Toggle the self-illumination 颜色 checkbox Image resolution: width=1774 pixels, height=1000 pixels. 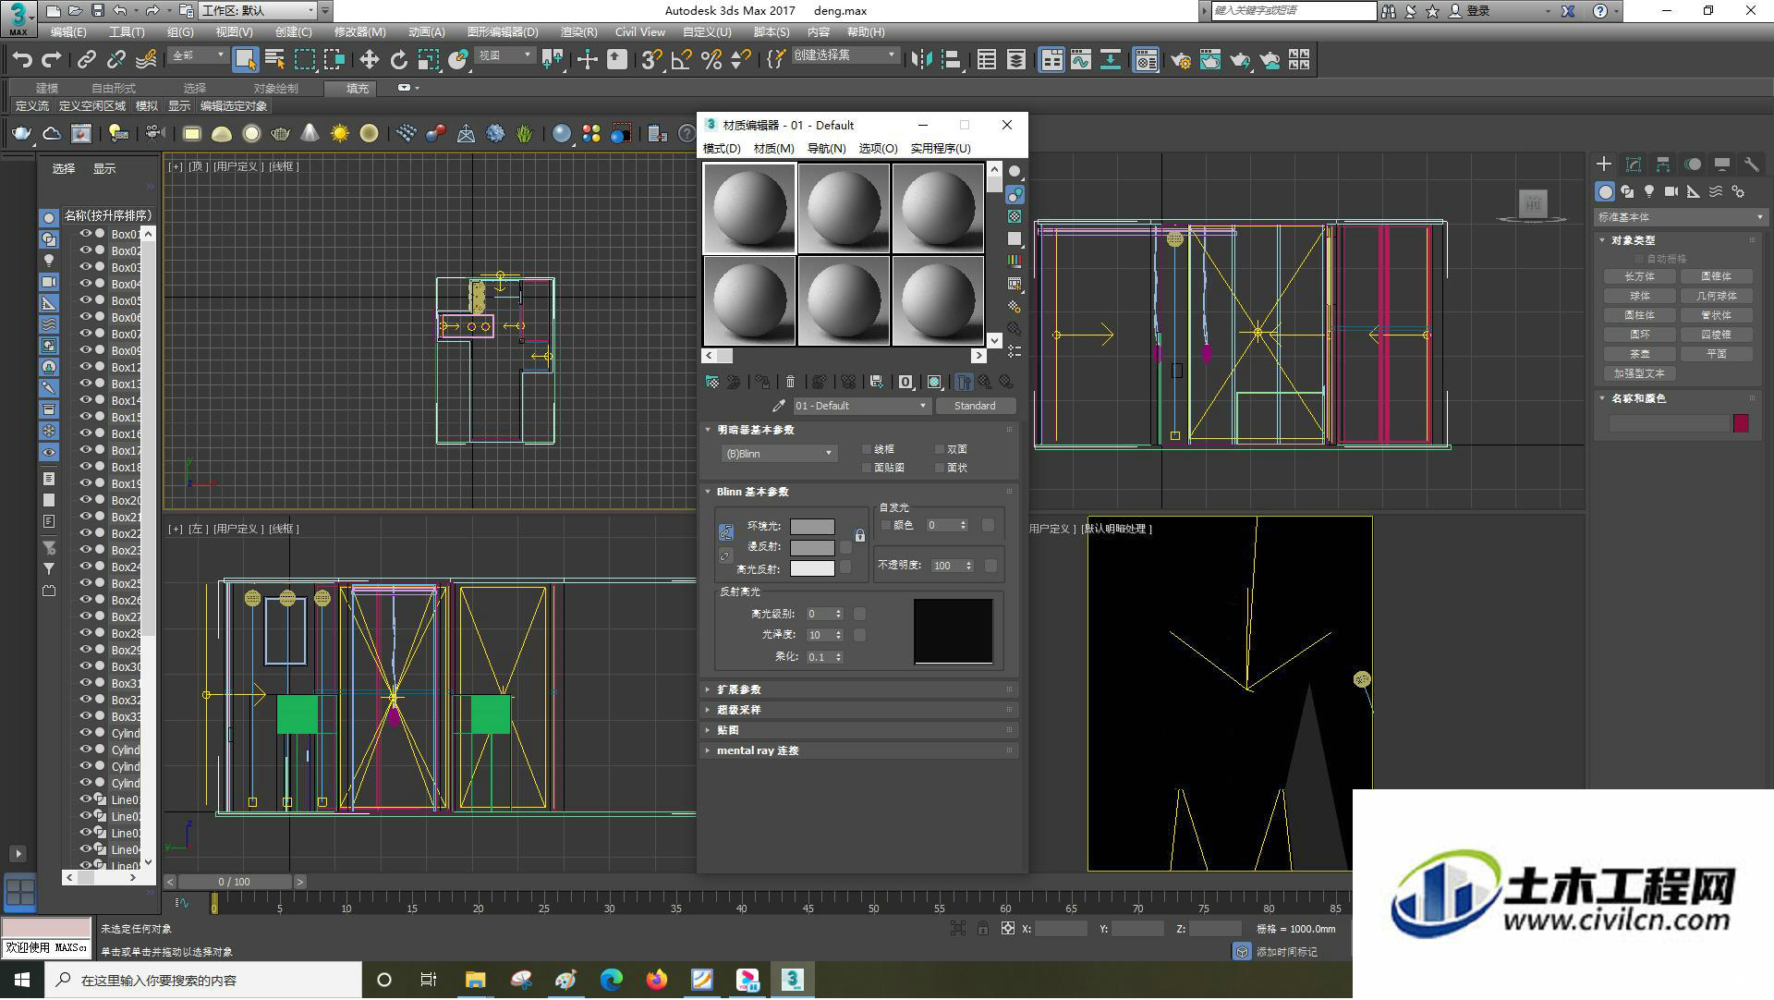886,526
